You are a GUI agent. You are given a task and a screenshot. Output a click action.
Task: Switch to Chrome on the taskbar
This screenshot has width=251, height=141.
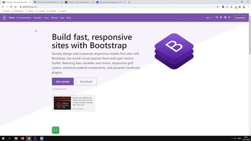point(29,138)
